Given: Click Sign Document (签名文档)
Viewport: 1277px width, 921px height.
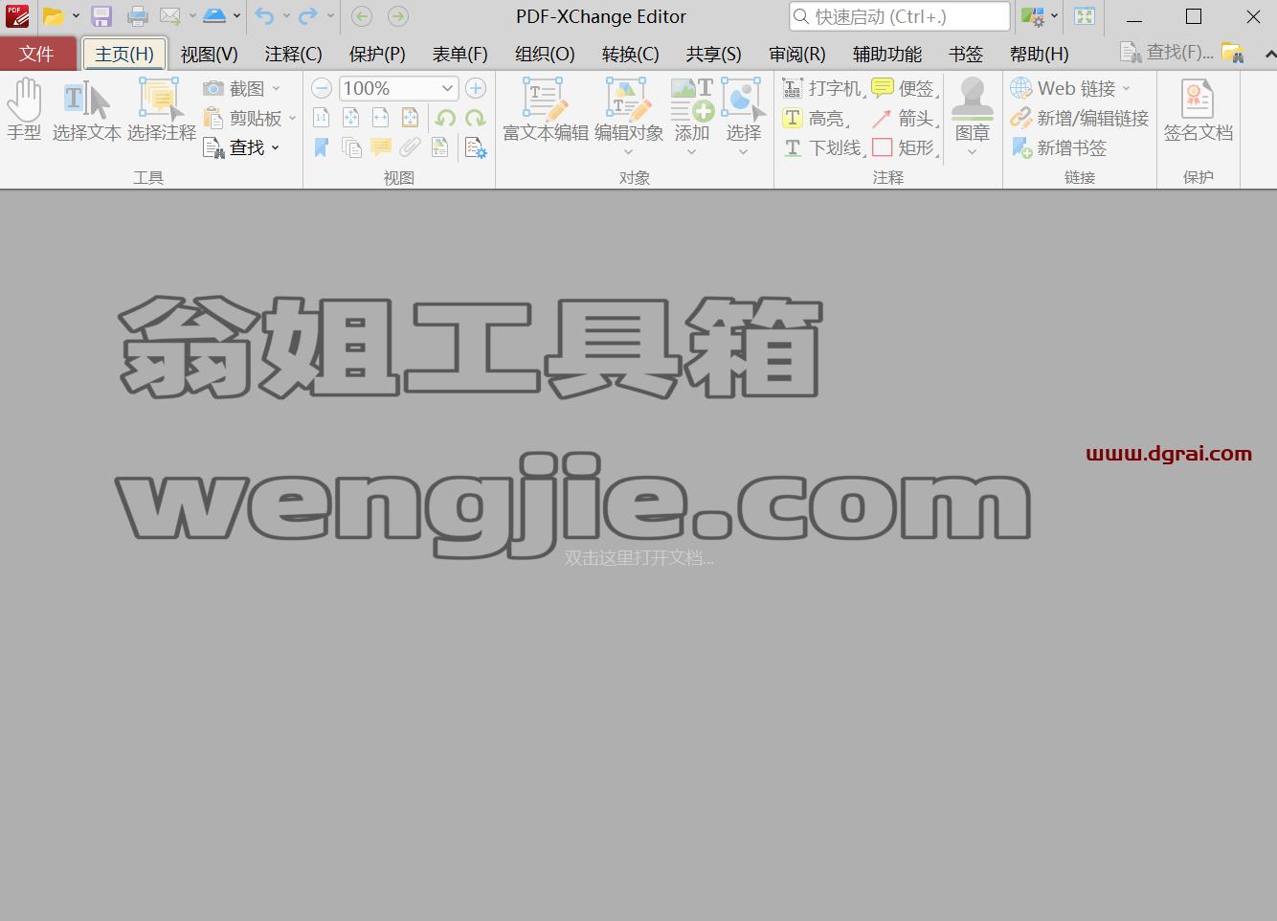Looking at the screenshot, I should coord(1198,110).
